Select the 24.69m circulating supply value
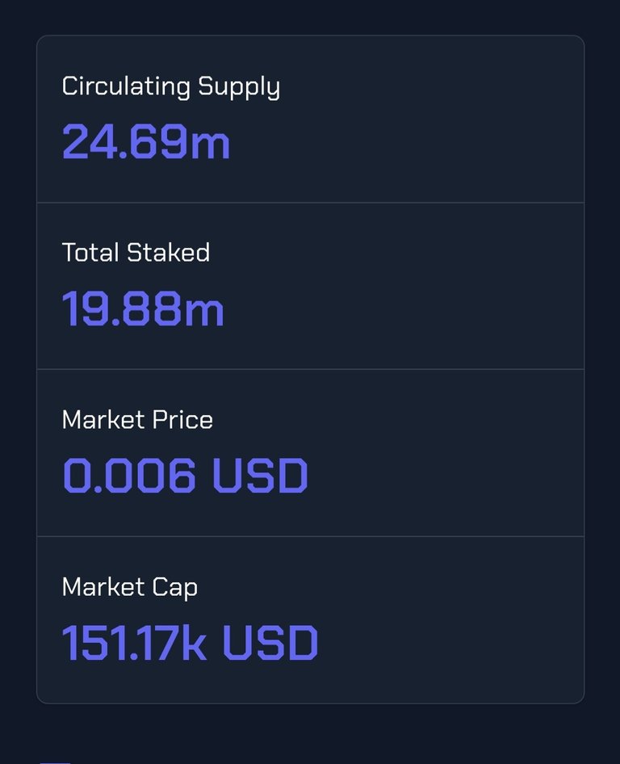The image size is (620, 764). (x=145, y=142)
